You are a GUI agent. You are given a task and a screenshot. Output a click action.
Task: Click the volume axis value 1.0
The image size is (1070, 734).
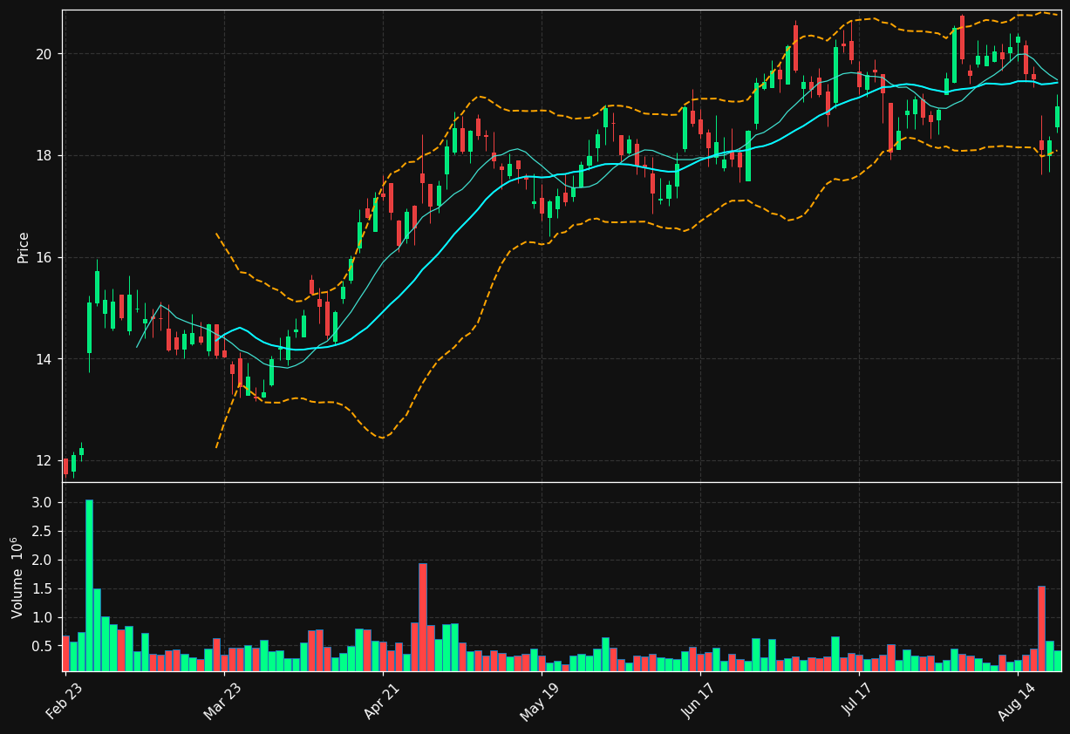pyautogui.click(x=43, y=617)
